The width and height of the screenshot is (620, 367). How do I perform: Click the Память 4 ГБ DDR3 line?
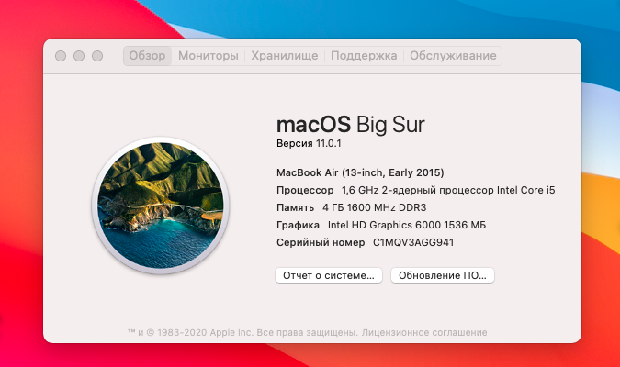pos(352,207)
